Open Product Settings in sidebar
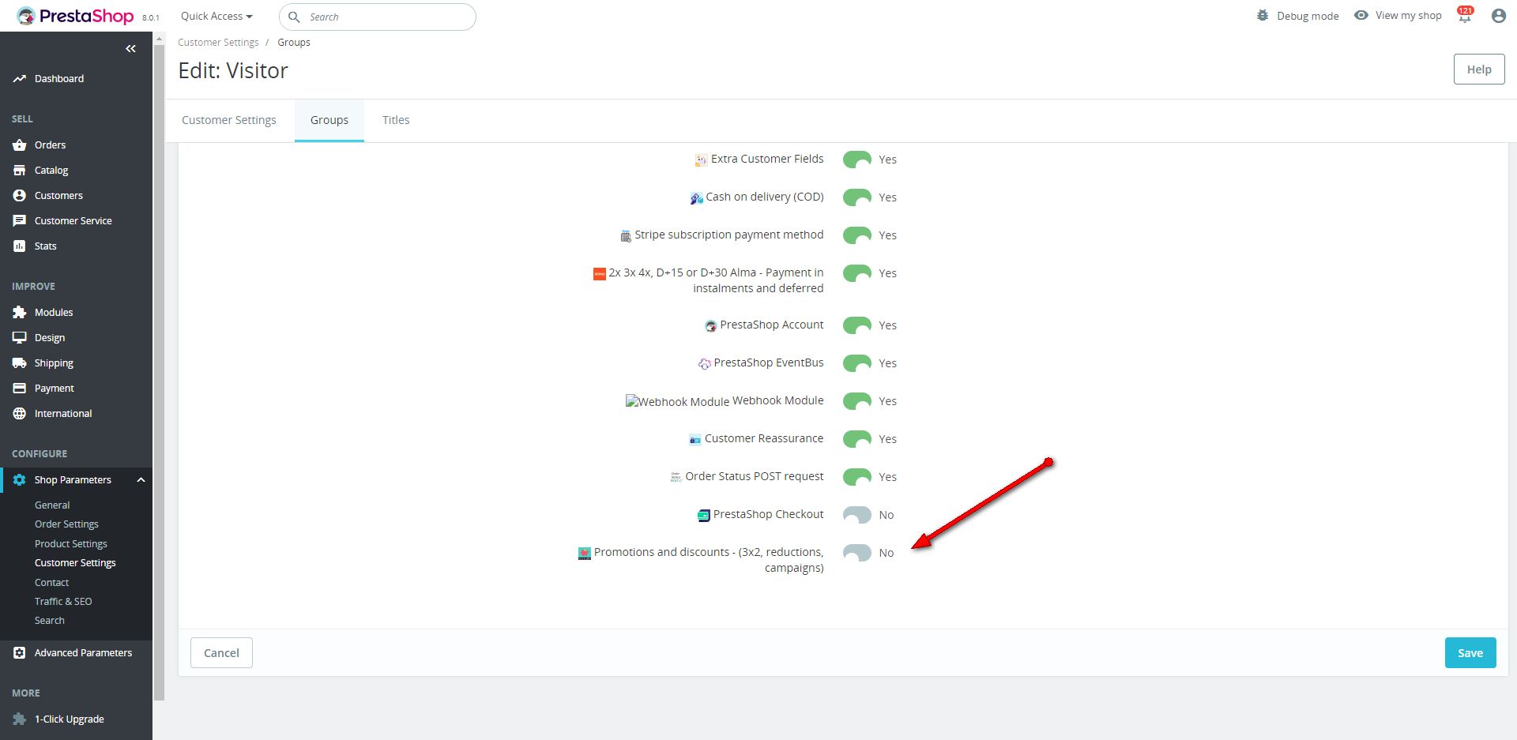Screen dimensions: 1517x740 71,544
